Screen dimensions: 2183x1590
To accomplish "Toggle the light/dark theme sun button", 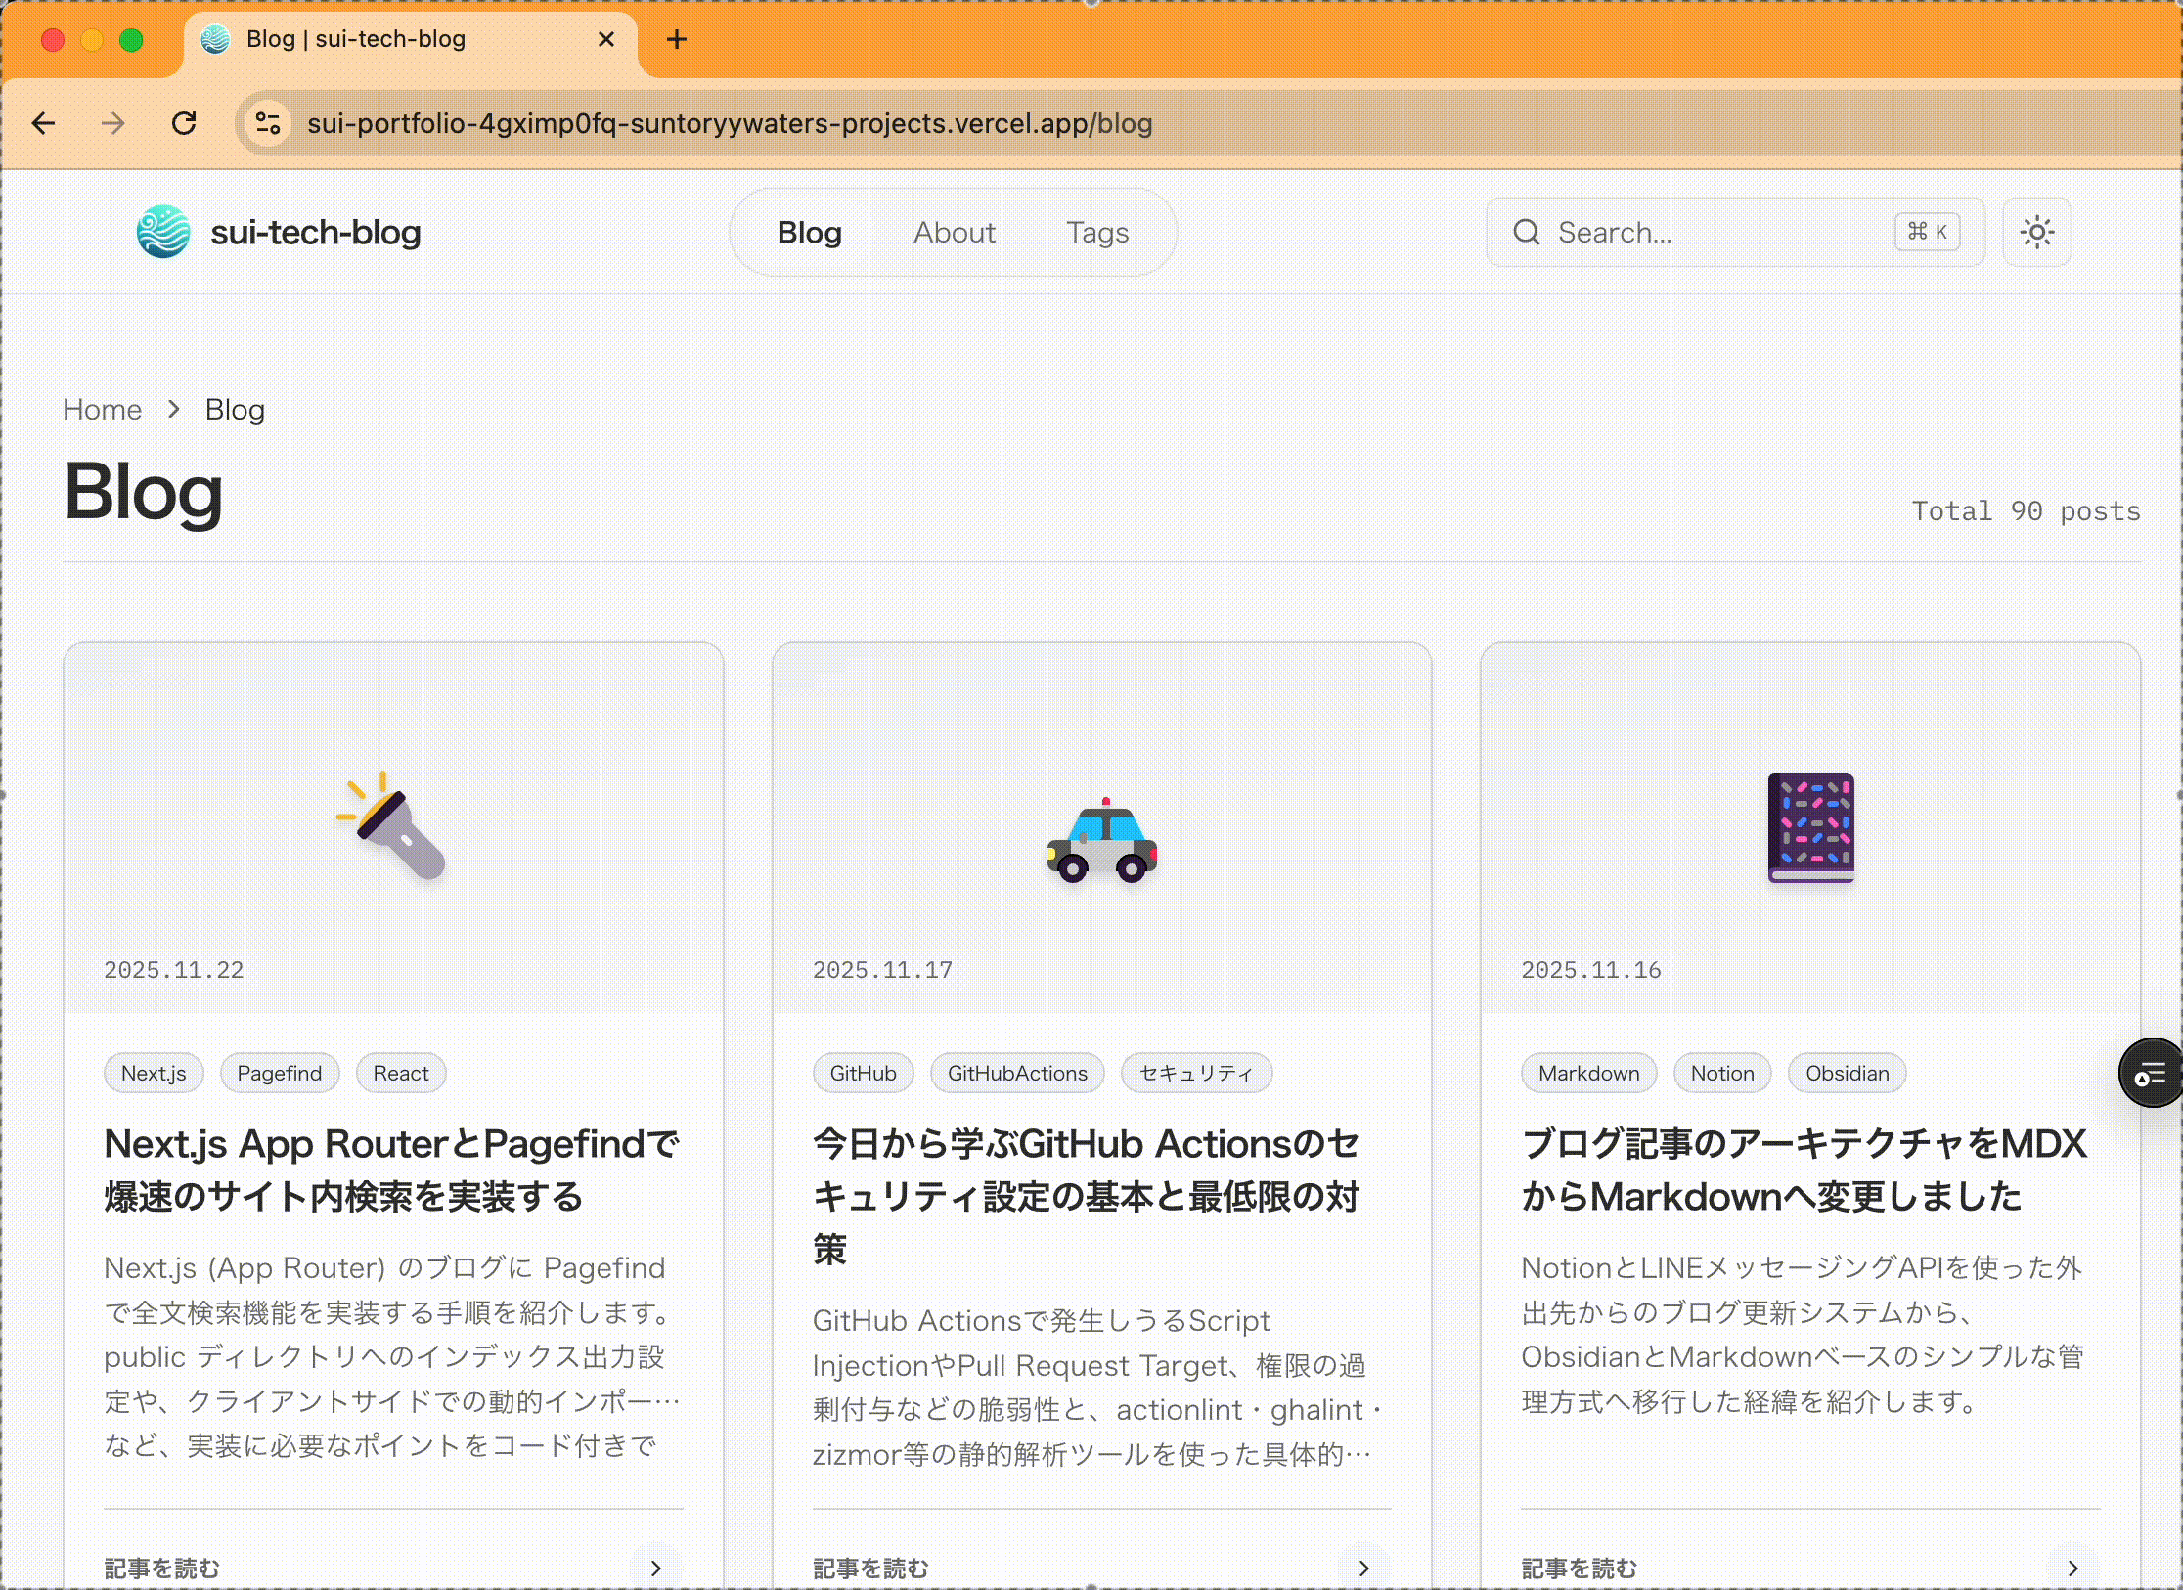I will (2036, 232).
